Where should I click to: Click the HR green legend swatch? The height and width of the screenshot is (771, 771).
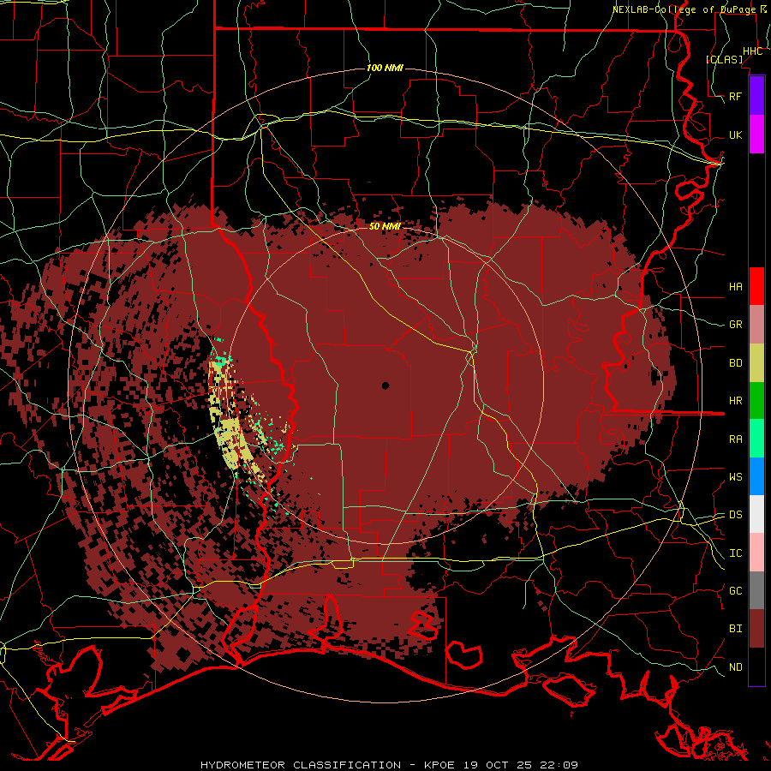coord(756,401)
